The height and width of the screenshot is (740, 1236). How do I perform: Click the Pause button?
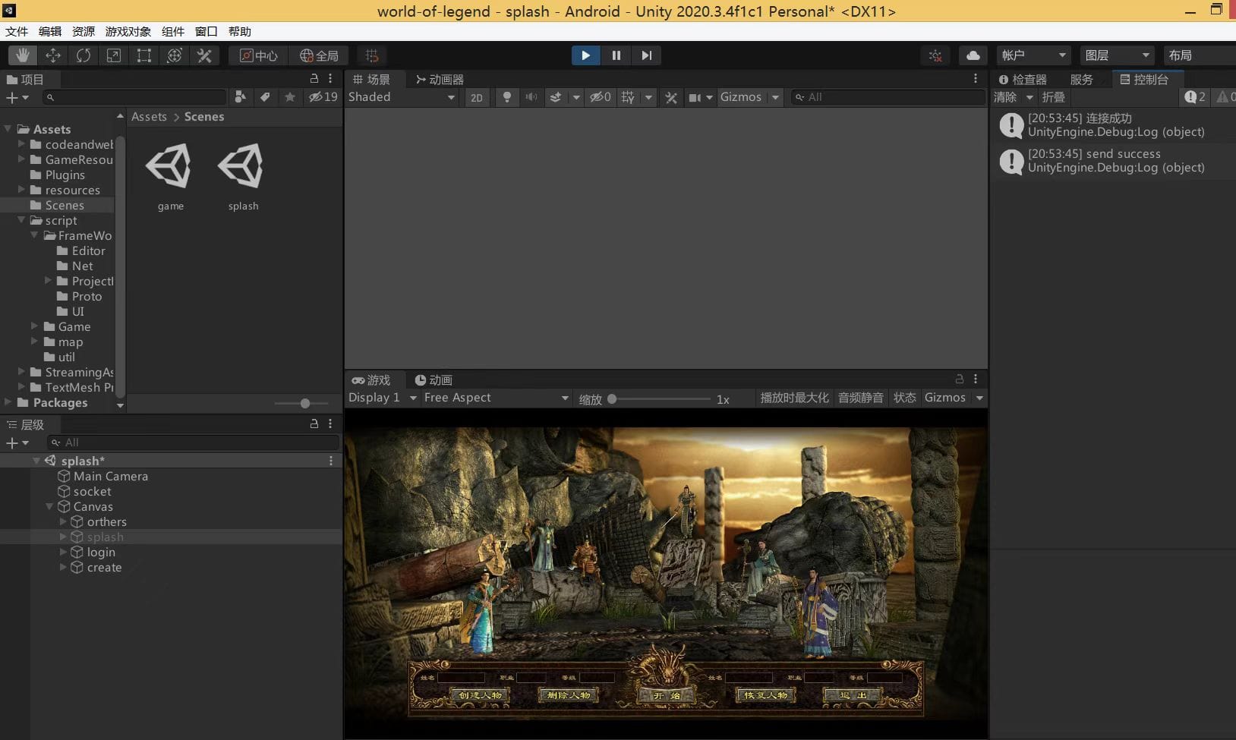[x=616, y=55]
